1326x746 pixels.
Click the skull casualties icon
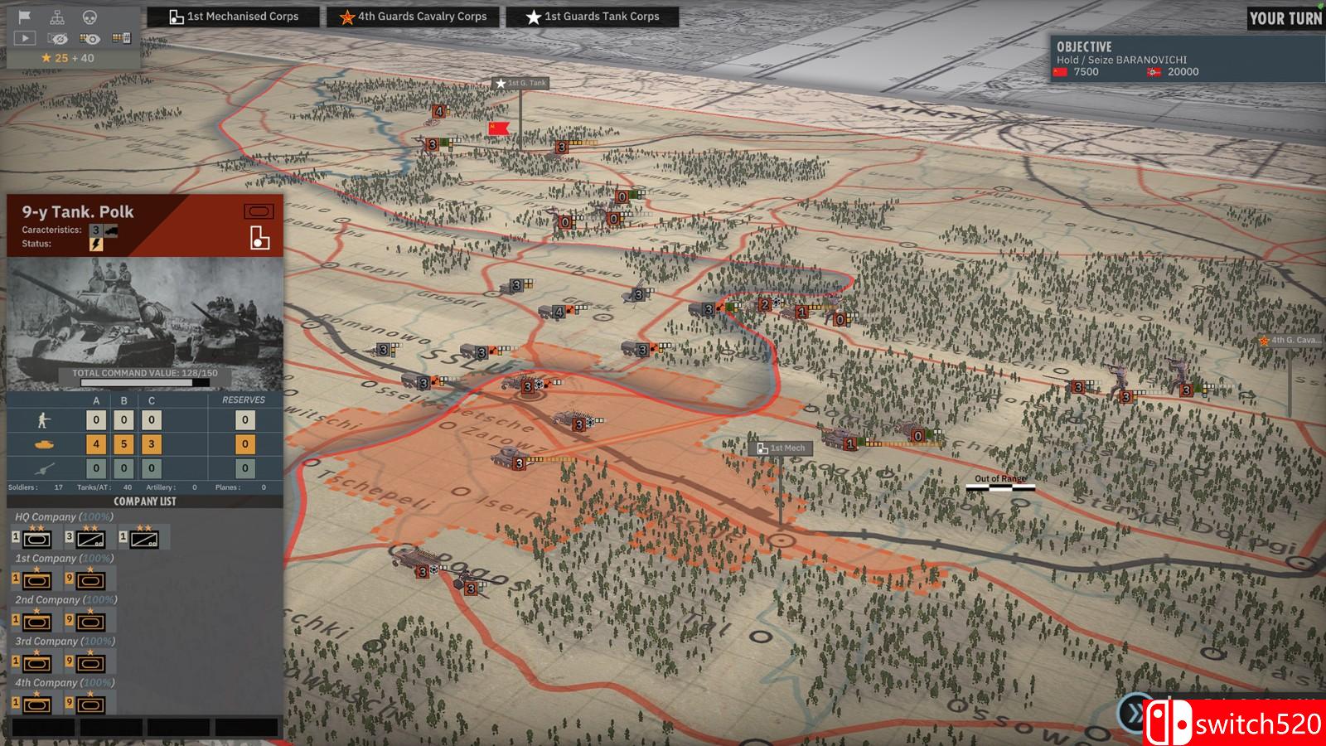coord(90,17)
